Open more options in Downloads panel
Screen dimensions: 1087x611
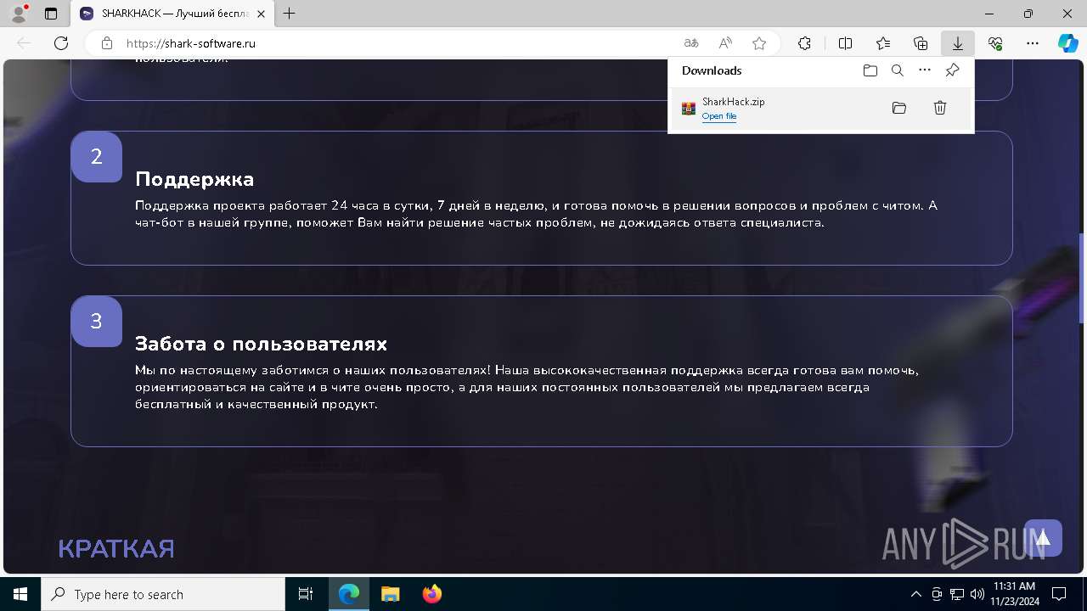pyautogui.click(x=925, y=70)
